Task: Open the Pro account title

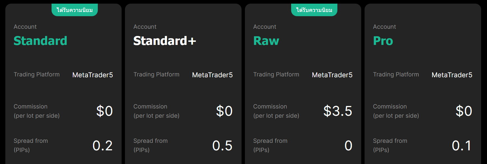Action: pyautogui.click(x=383, y=41)
